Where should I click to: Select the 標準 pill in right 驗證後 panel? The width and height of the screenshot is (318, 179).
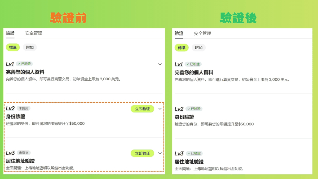pyautogui.click(x=182, y=48)
